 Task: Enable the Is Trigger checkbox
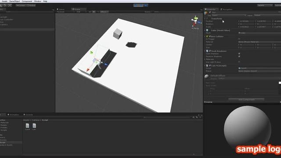pos(239,39)
